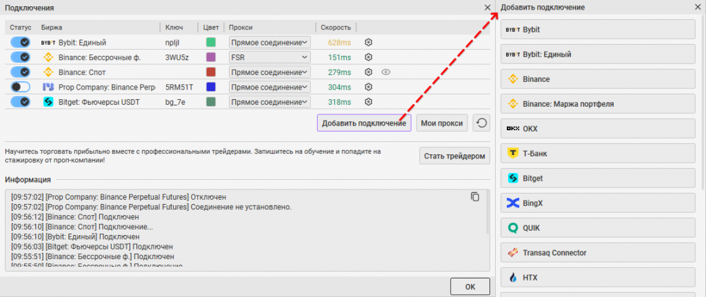This screenshot has height=297, width=706.
Task: Toggle Bitget: Фьючерсы USDT connection switch
Action: click(20, 102)
